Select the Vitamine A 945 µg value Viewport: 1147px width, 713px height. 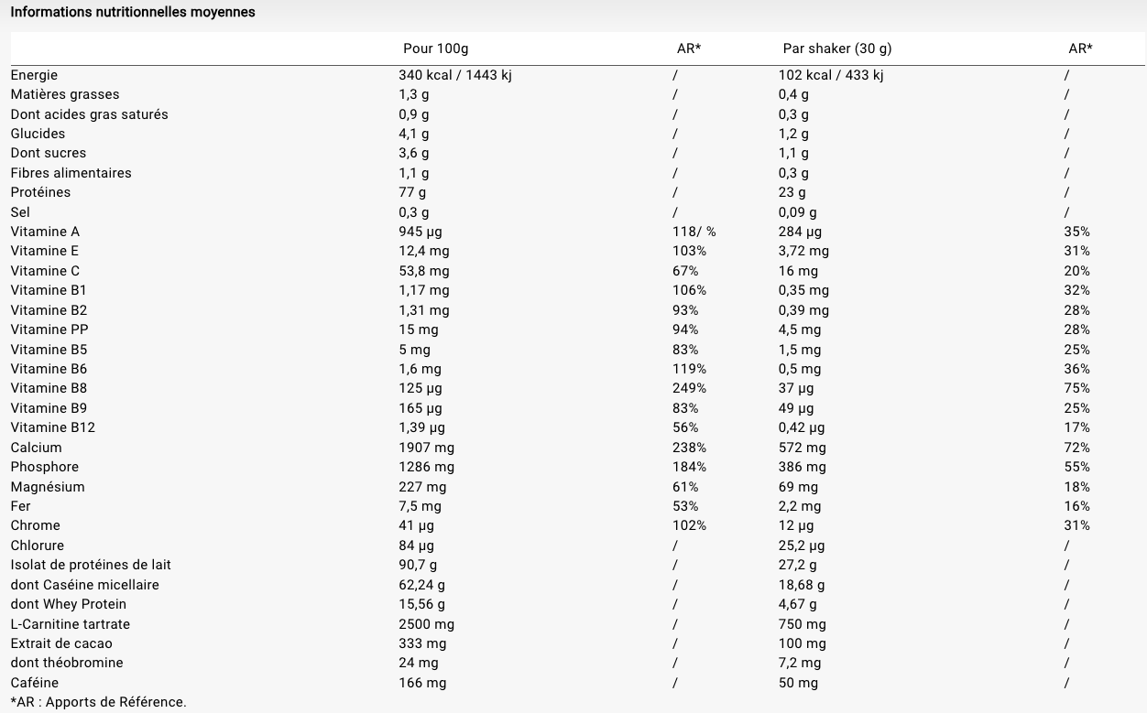[421, 232]
